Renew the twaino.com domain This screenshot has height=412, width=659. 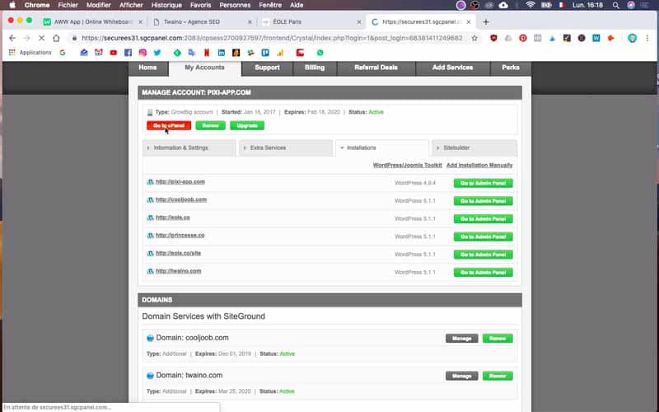click(x=498, y=376)
